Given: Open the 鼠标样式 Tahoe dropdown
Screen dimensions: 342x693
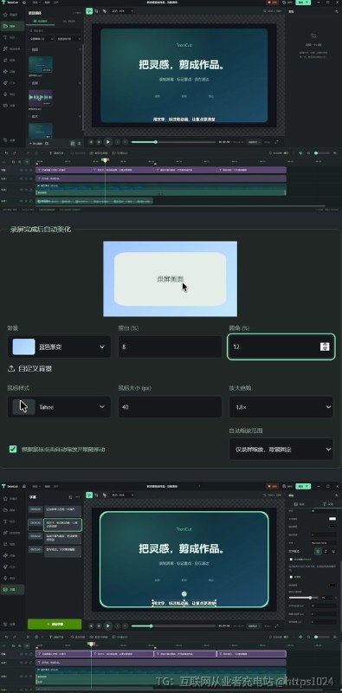Looking at the screenshot, I should click(x=59, y=406).
